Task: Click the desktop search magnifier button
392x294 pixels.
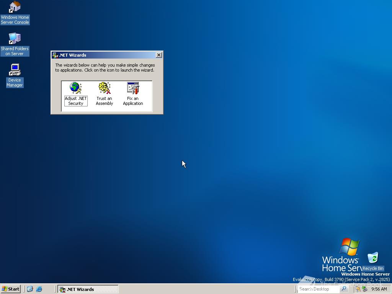Action: 344,289
